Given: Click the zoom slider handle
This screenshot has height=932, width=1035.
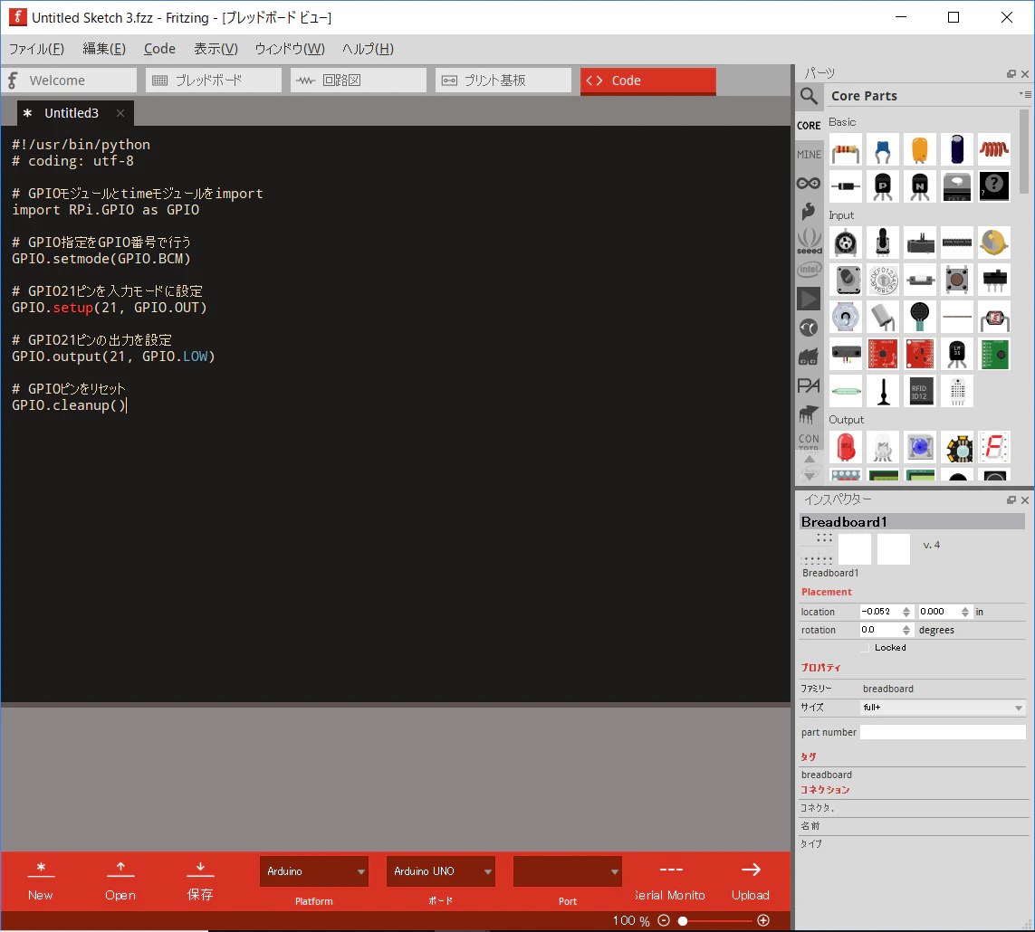Looking at the screenshot, I should click(x=683, y=921).
